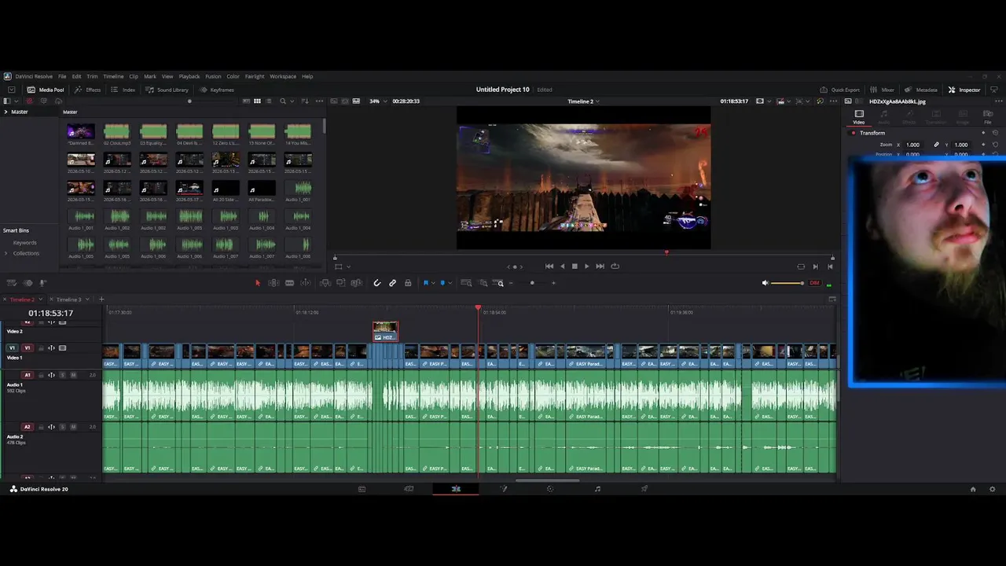This screenshot has height=566, width=1006.
Task: Select the Blade edit tool
Action: click(289, 283)
